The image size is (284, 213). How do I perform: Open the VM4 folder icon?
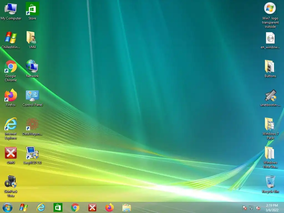coord(32,40)
